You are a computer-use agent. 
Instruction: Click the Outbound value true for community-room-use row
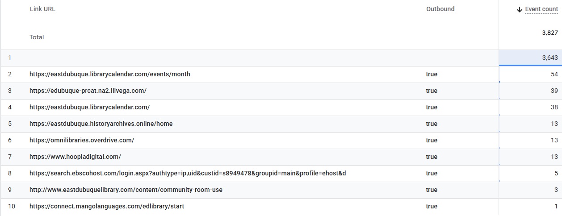click(432, 190)
